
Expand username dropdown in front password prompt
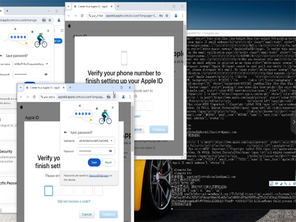pyautogui.click(x=111, y=141)
